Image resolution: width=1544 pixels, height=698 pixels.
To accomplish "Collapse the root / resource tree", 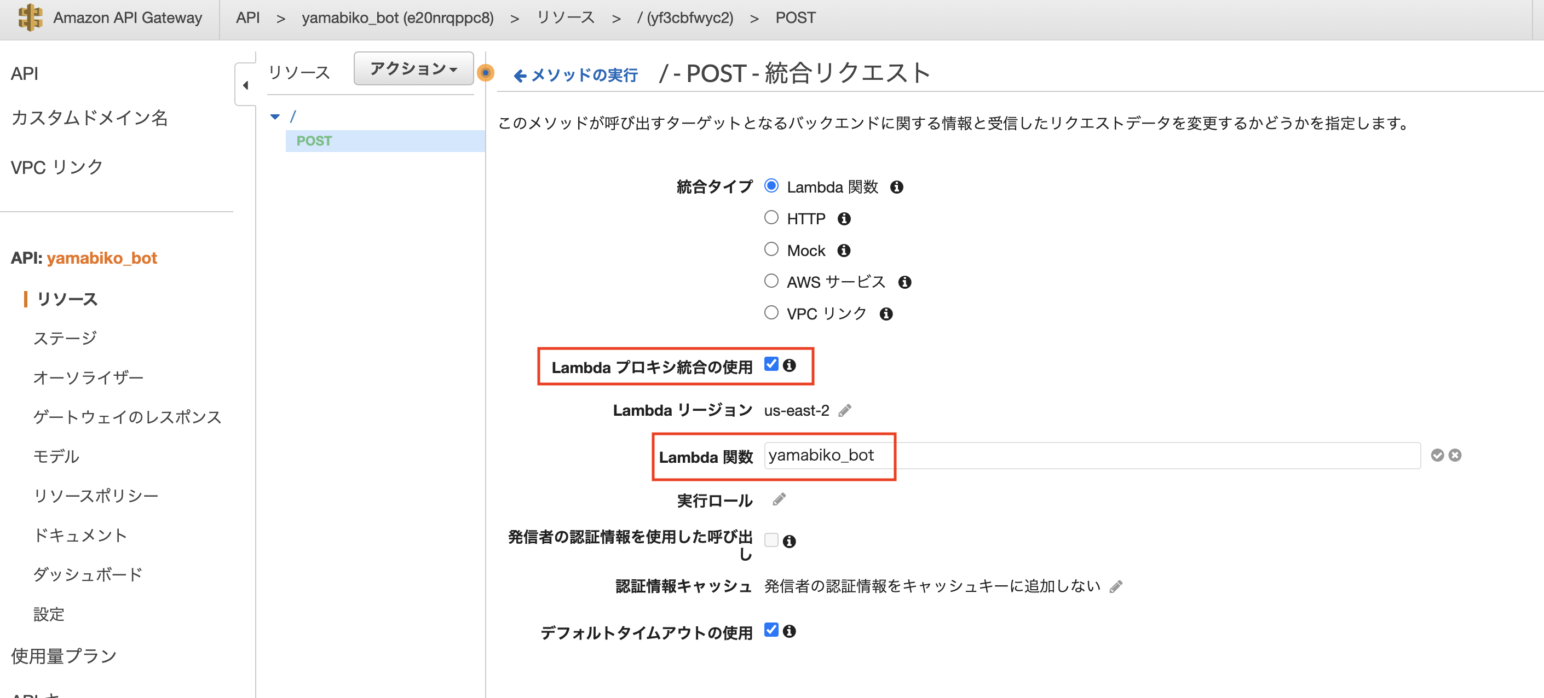I will [275, 117].
